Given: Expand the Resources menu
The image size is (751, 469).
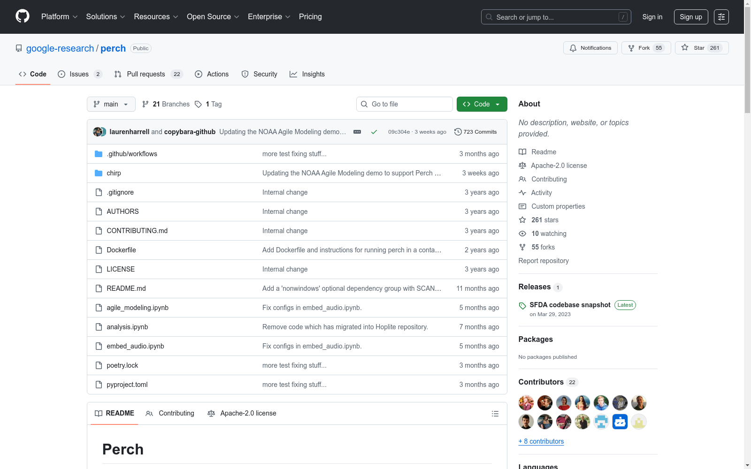Looking at the screenshot, I should [x=156, y=16].
